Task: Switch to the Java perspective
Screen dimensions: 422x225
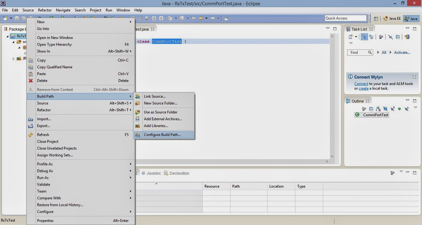Action: (411, 19)
